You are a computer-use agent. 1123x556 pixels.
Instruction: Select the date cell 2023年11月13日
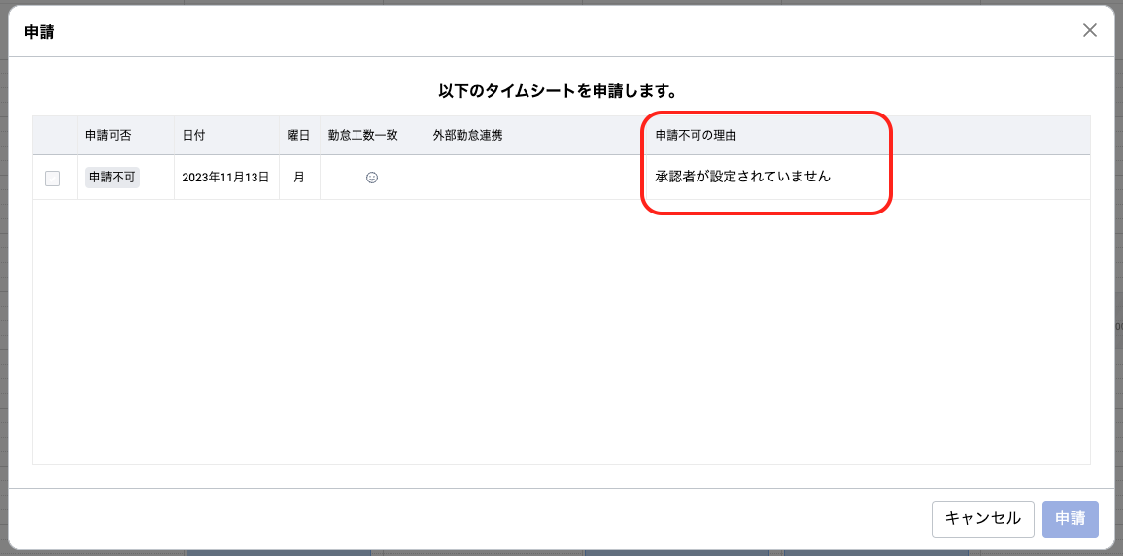(x=224, y=178)
